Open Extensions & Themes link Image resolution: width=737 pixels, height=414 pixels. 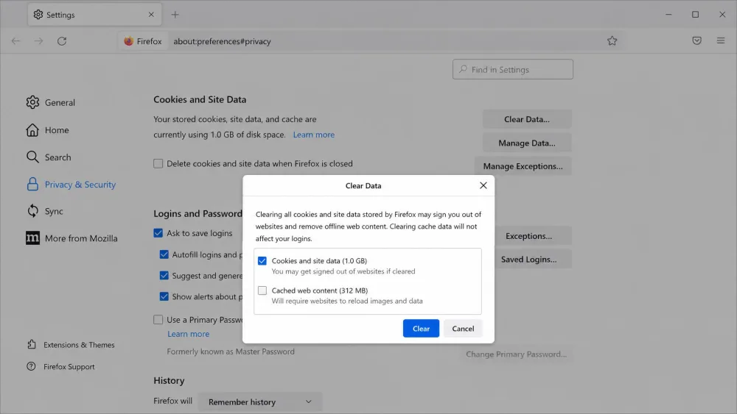79,345
